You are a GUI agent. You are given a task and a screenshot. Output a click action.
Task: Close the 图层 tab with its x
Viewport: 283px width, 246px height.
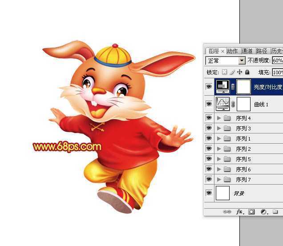point(223,52)
